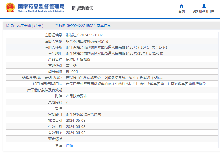Viewport: 220px width, 154px height.
Task: Click the 其他内容 slash value
Action: [67, 102]
